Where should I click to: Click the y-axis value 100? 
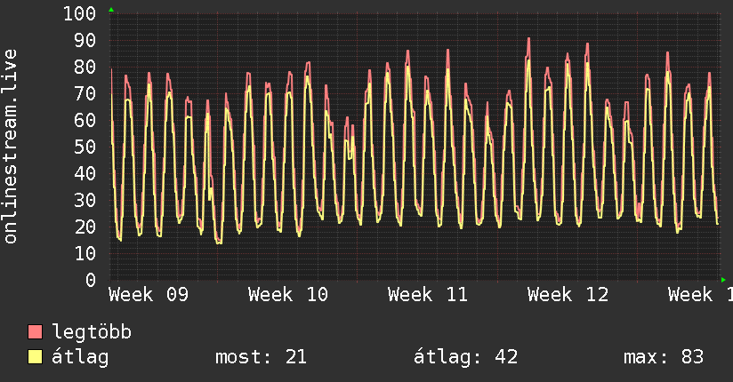point(79,13)
